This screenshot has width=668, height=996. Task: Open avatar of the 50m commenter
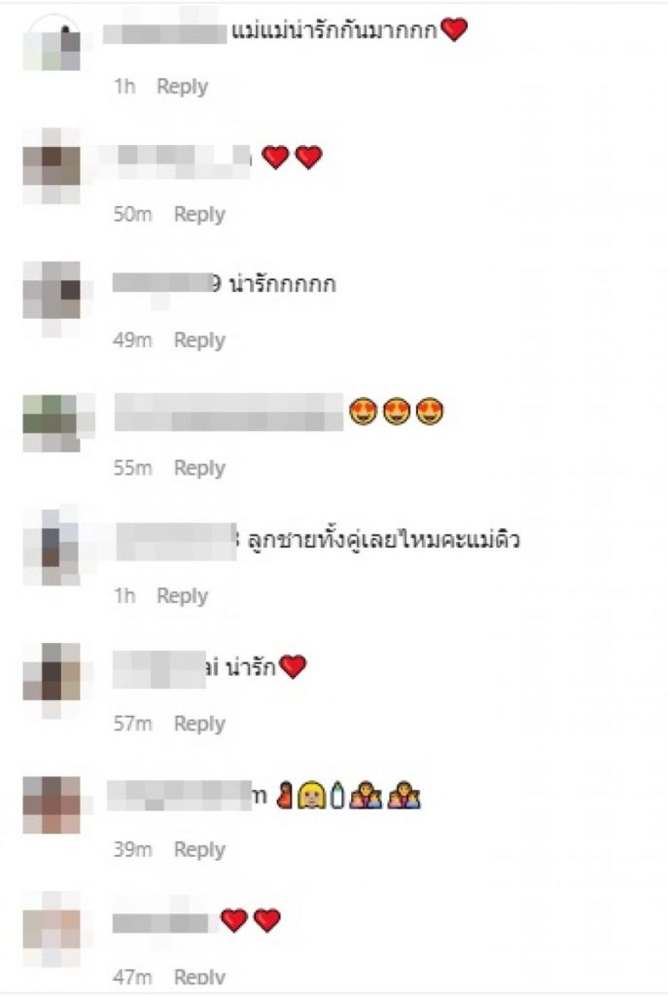[52, 166]
